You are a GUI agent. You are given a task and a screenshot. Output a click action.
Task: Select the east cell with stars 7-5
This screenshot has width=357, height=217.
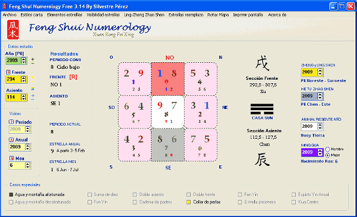(201, 145)
